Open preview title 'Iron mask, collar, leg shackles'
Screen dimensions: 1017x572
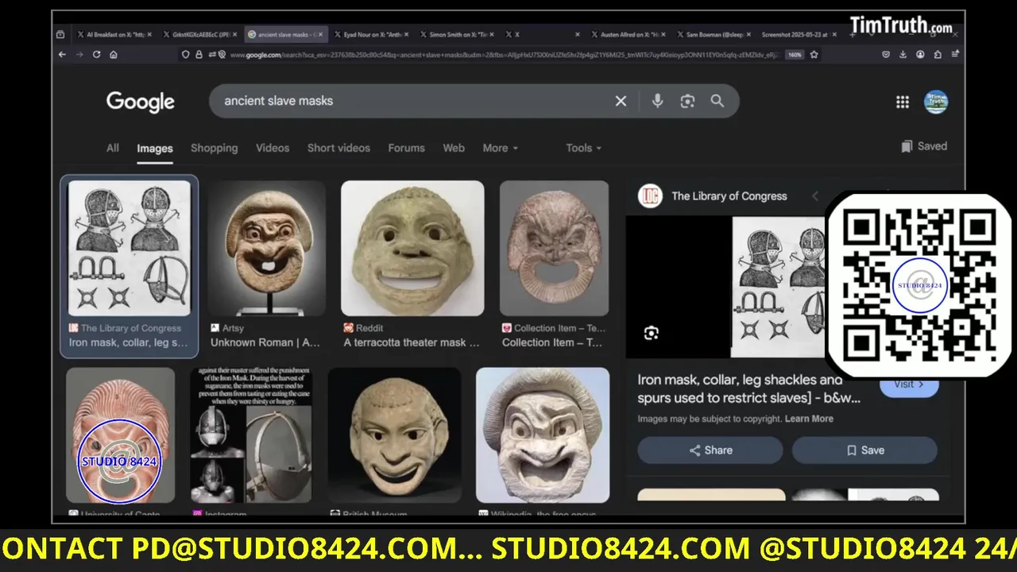pyautogui.click(x=748, y=389)
